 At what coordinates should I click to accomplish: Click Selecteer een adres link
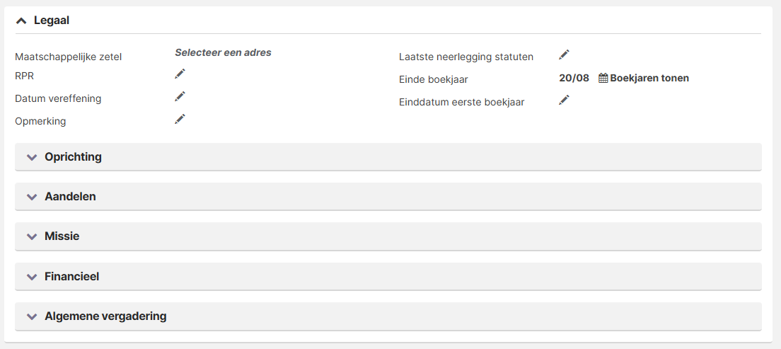pyautogui.click(x=223, y=52)
